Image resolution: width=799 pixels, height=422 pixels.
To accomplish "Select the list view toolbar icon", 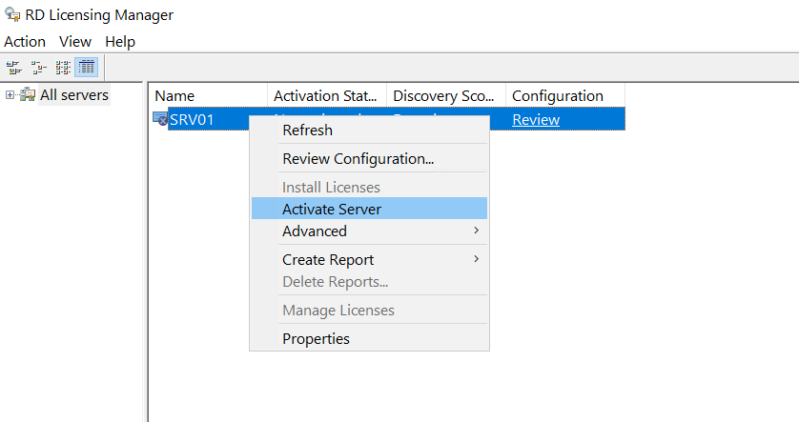I will [x=63, y=68].
